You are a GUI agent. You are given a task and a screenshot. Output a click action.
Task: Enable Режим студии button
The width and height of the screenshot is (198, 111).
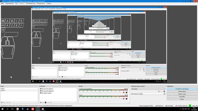(x=182, y=94)
